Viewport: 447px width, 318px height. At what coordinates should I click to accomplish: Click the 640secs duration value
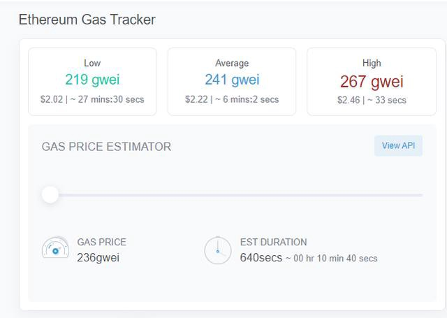point(261,258)
